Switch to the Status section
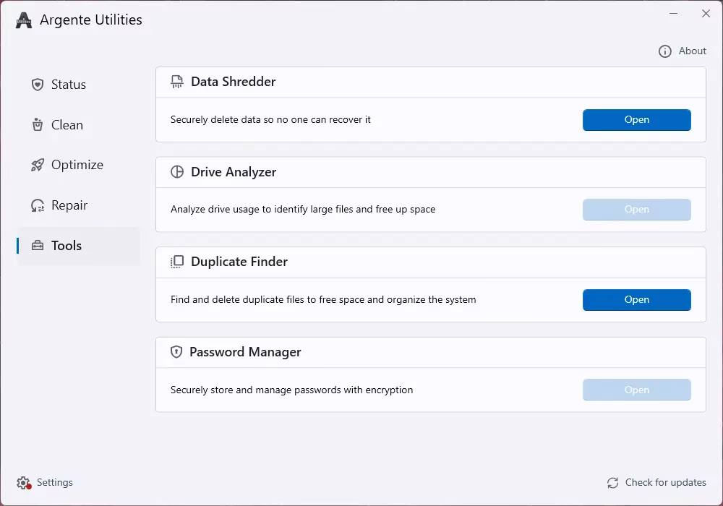723x506 pixels. [x=68, y=85]
